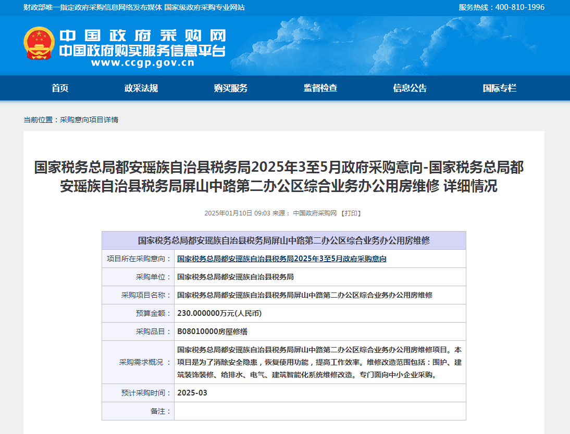
Task: Open the 信息公告 navigation item
Action: tap(410, 88)
